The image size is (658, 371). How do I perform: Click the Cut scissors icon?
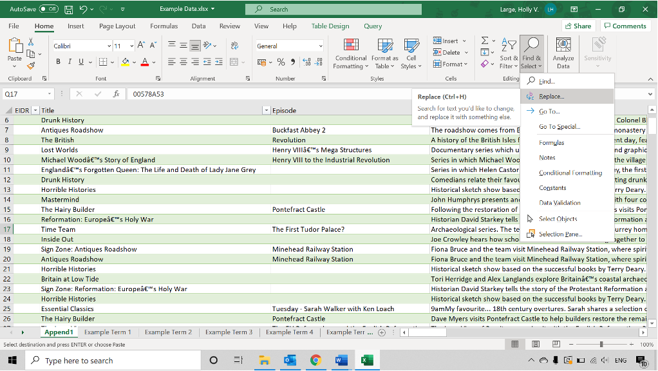point(31,42)
